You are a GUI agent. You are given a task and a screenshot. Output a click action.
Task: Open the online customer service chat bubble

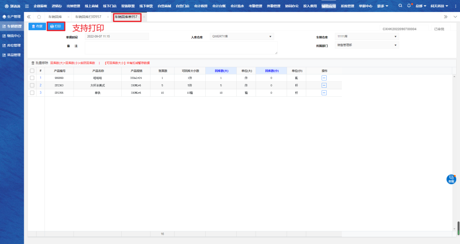[451, 179]
